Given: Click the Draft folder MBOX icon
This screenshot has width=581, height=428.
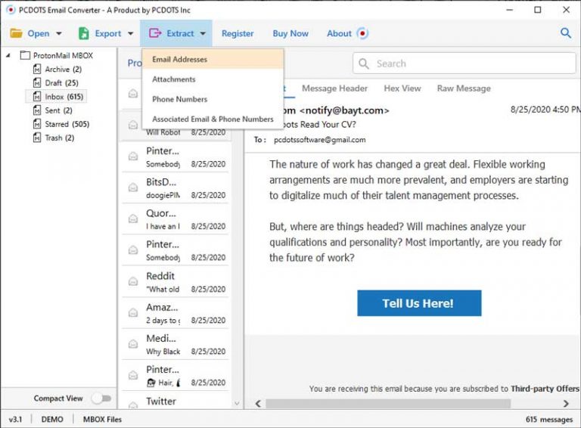Looking at the screenshot, I should pos(37,83).
